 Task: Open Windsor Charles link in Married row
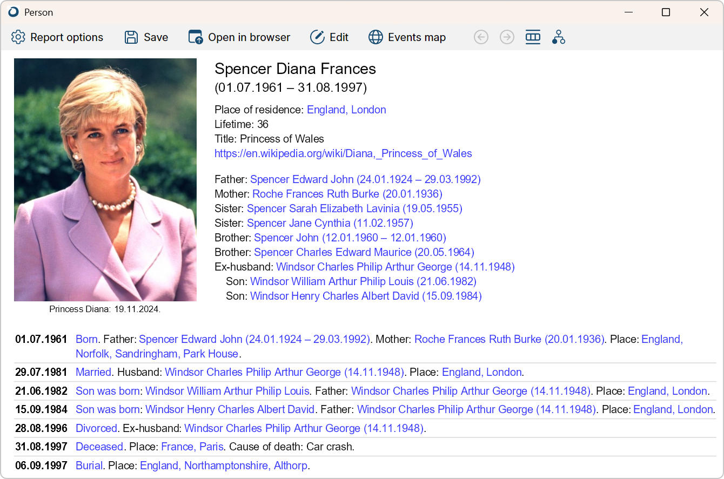tap(284, 372)
